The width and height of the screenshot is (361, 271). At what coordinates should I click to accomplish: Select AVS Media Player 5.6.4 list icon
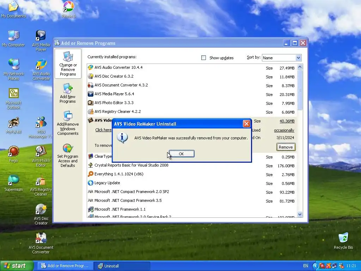click(x=91, y=94)
